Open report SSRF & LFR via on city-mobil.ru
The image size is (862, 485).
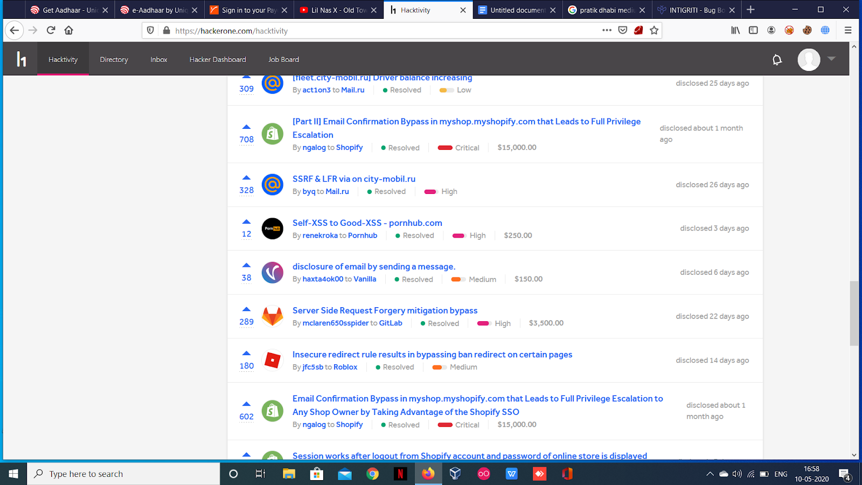[x=354, y=179]
